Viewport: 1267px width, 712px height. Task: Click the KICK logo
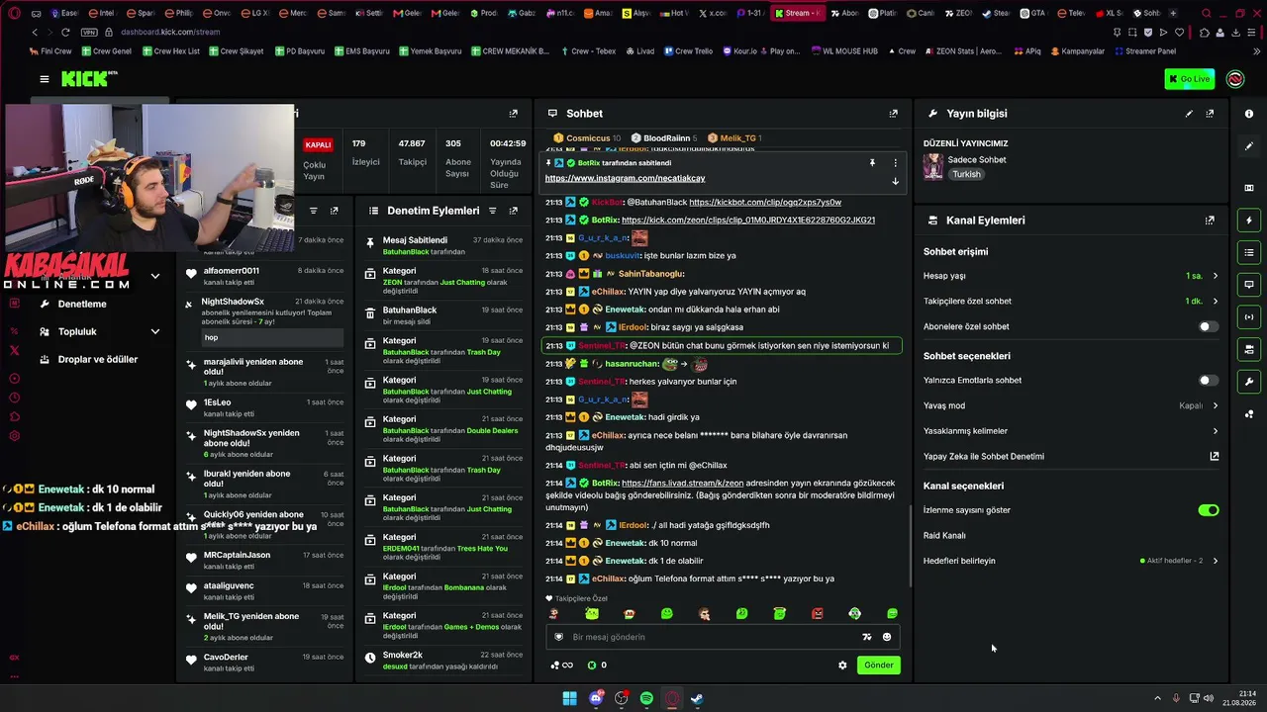[87, 79]
